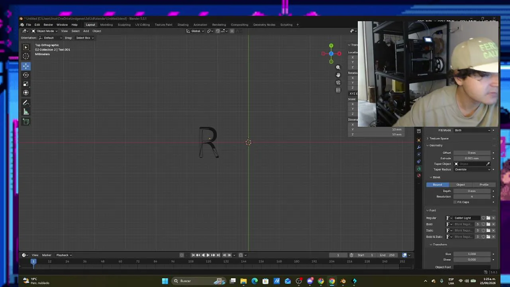Open the Object Mode dropdown
Viewport: 510px width, 287px height.
(44, 31)
